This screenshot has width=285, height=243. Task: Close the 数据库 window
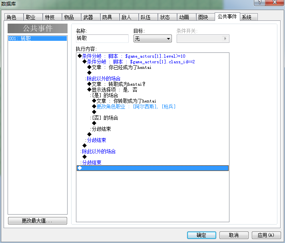click(275, 2)
